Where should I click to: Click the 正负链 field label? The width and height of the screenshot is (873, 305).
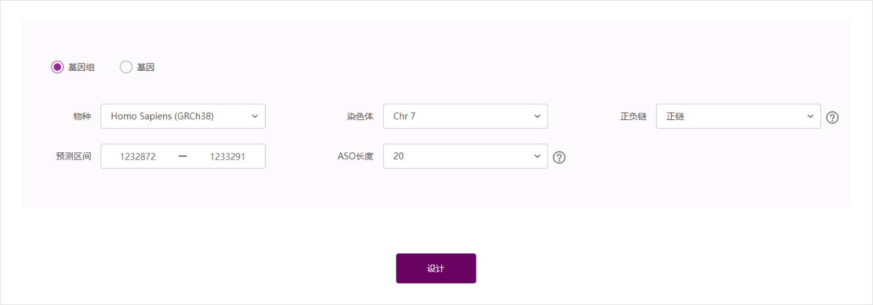click(x=633, y=116)
